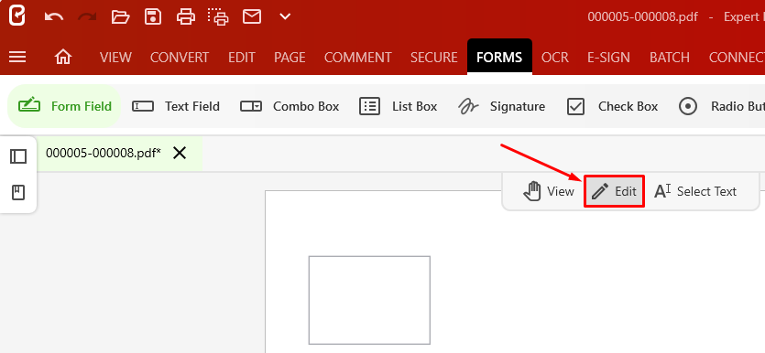Add a Text Field form element
This screenshot has width=765, height=353.
pyautogui.click(x=176, y=106)
